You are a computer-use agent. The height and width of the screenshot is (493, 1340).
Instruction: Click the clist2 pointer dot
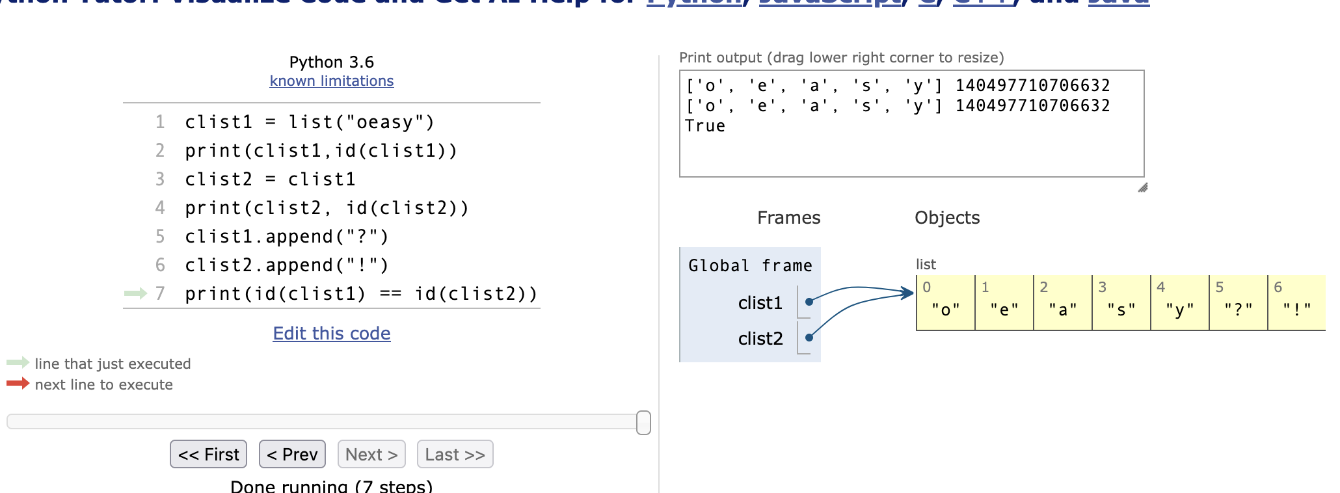point(809,338)
